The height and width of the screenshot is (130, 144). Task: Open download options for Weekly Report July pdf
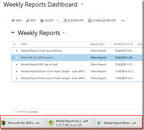click(93, 122)
